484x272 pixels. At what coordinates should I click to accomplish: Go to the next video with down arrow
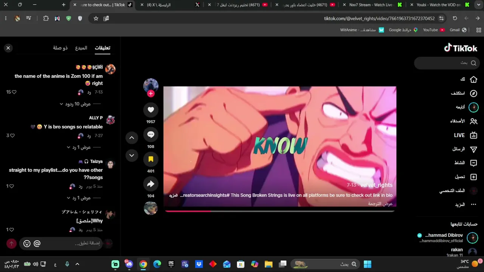click(x=132, y=155)
